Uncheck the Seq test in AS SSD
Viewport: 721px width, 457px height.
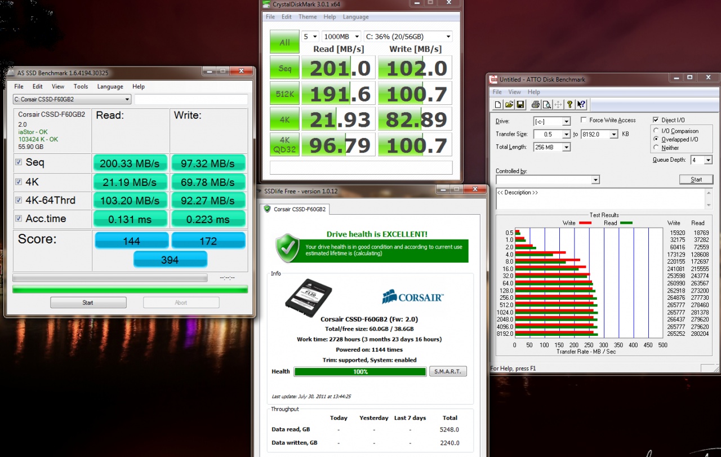pyautogui.click(x=19, y=162)
